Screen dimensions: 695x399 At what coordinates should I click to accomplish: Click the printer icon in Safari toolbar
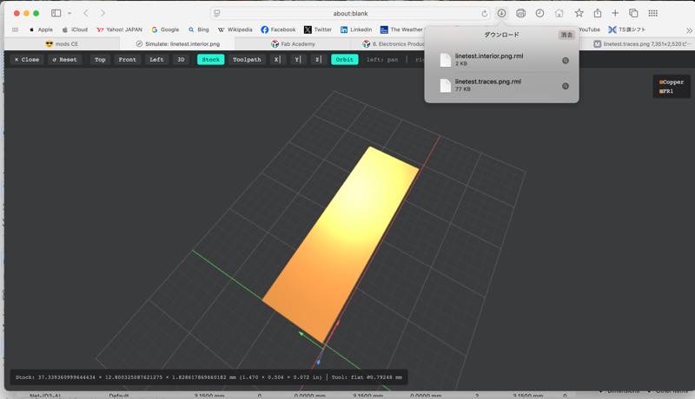tap(520, 13)
